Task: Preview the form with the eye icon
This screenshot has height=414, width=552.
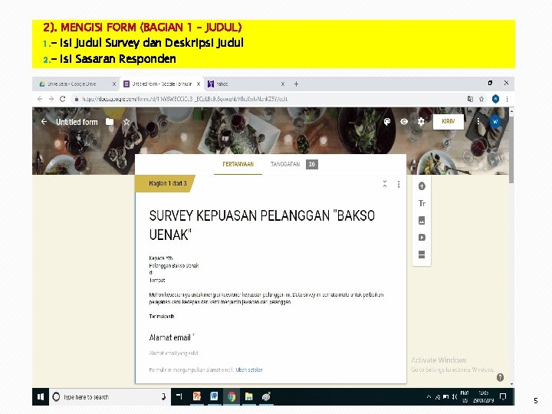Action: click(404, 121)
